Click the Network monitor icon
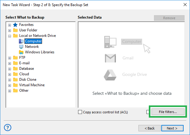Screen dimensions: 190x135 pyautogui.click(x=21, y=47)
